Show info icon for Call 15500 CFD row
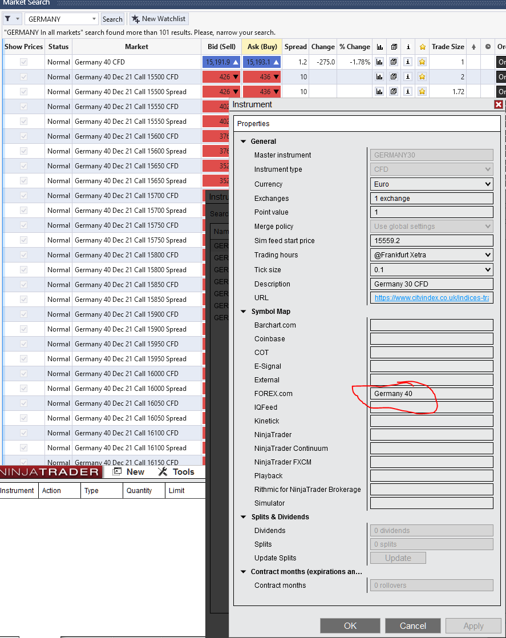This screenshot has height=638, width=506. pos(407,76)
